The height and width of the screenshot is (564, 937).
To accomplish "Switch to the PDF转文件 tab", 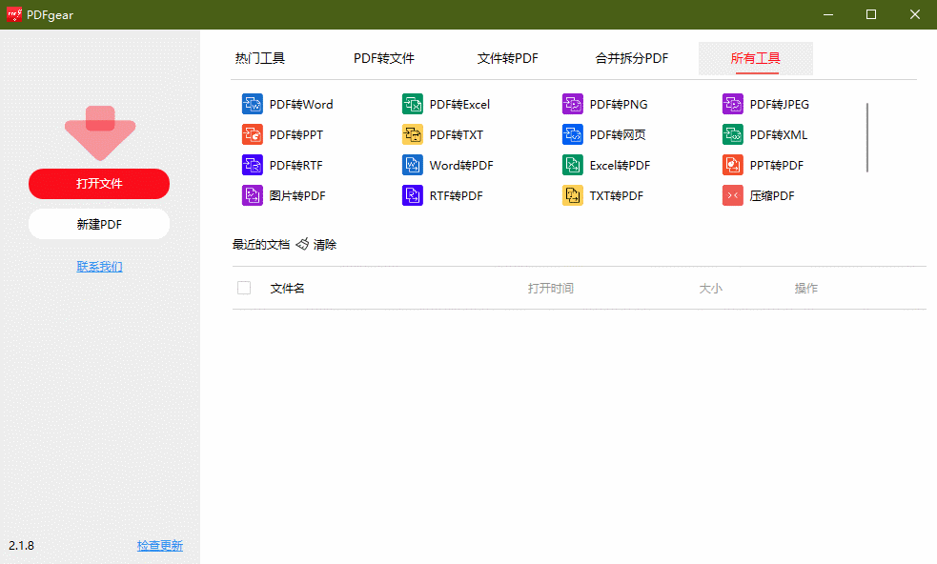I will 384,58.
